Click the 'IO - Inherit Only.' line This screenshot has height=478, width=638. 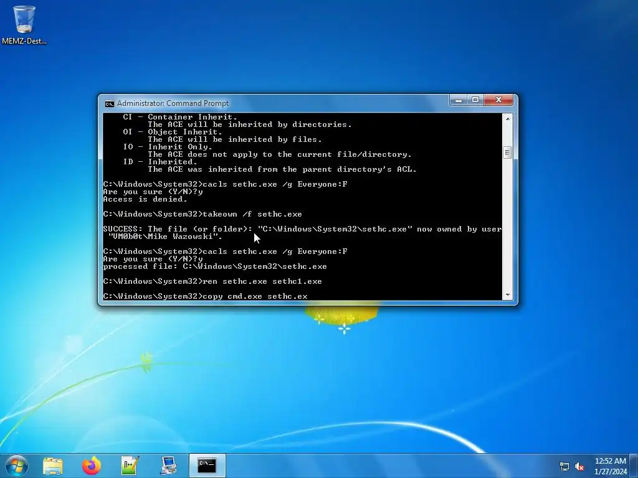tap(167, 147)
